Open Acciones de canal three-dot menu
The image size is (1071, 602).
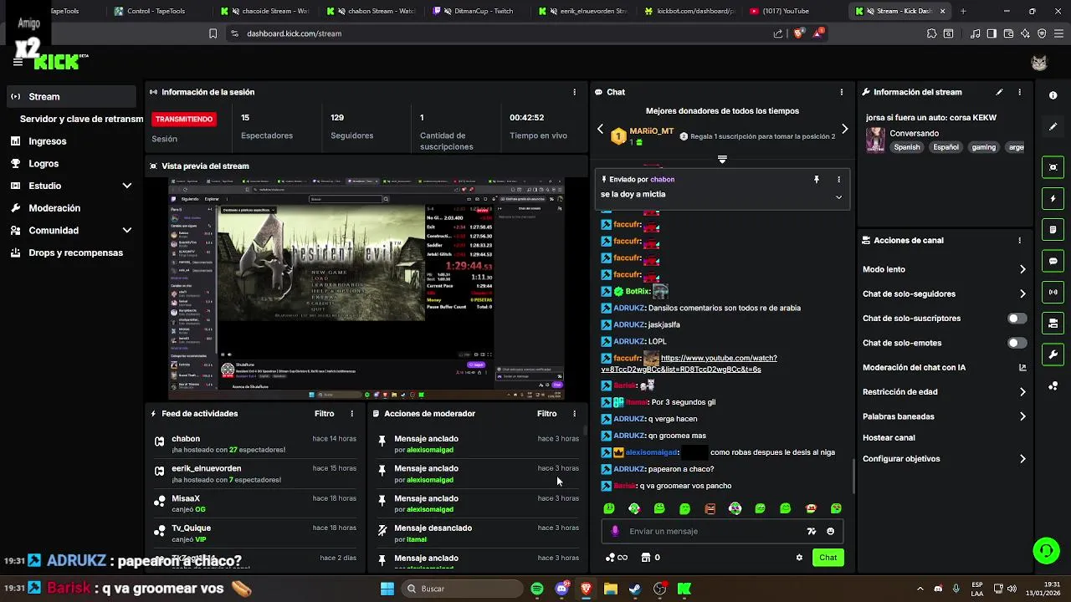coord(1019,240)
